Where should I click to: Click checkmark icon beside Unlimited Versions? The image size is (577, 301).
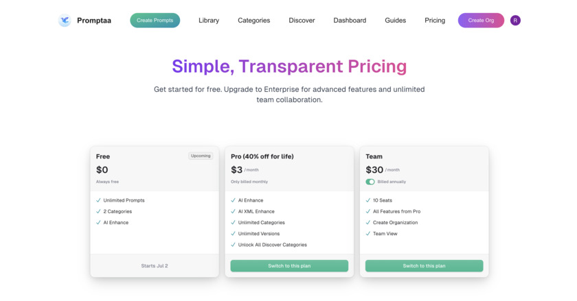234,234
